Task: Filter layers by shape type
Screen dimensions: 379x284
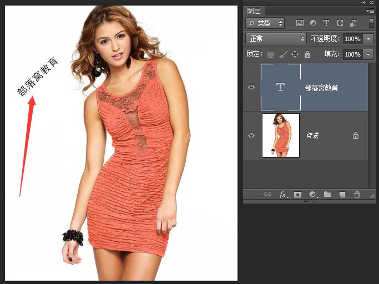Action: 340,23
